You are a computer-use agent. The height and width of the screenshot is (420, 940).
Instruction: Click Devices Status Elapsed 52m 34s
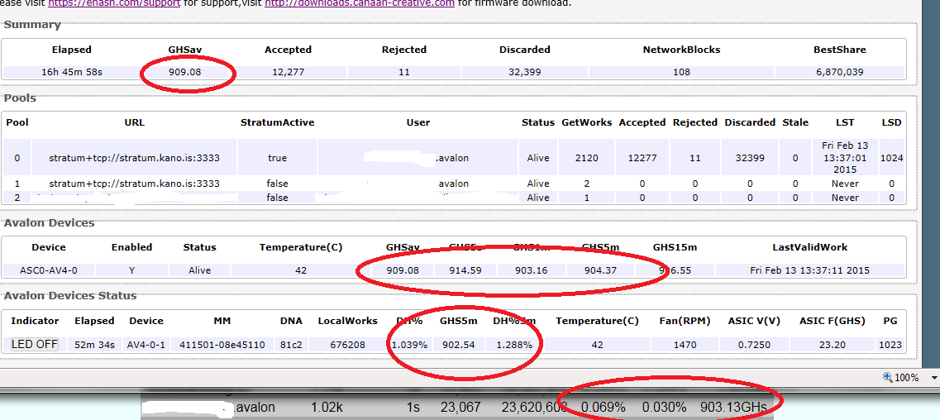tap(95, 345)
